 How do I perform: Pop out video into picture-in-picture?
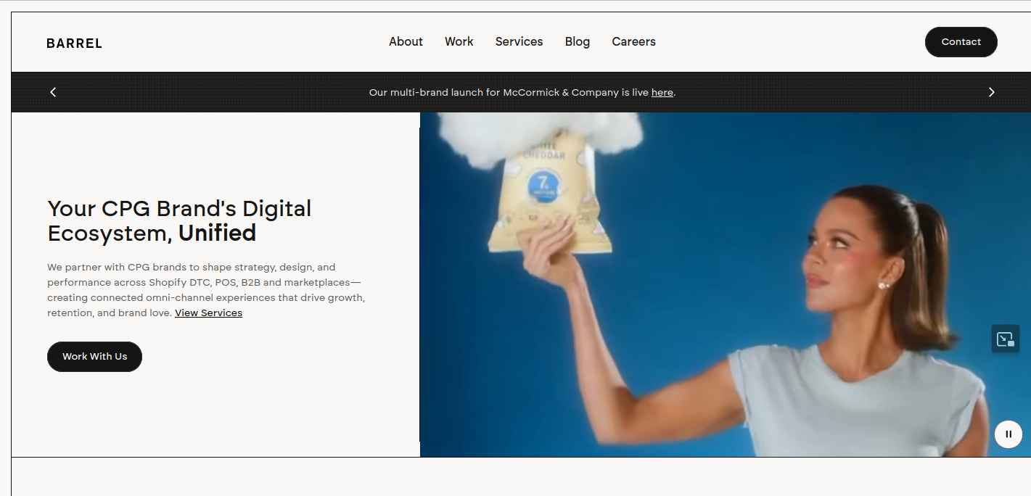tap(1005, 339)
